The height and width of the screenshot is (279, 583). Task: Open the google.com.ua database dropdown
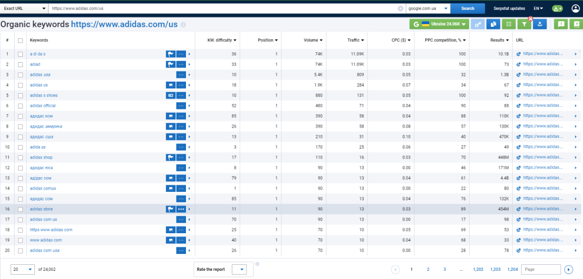(428, 9)
